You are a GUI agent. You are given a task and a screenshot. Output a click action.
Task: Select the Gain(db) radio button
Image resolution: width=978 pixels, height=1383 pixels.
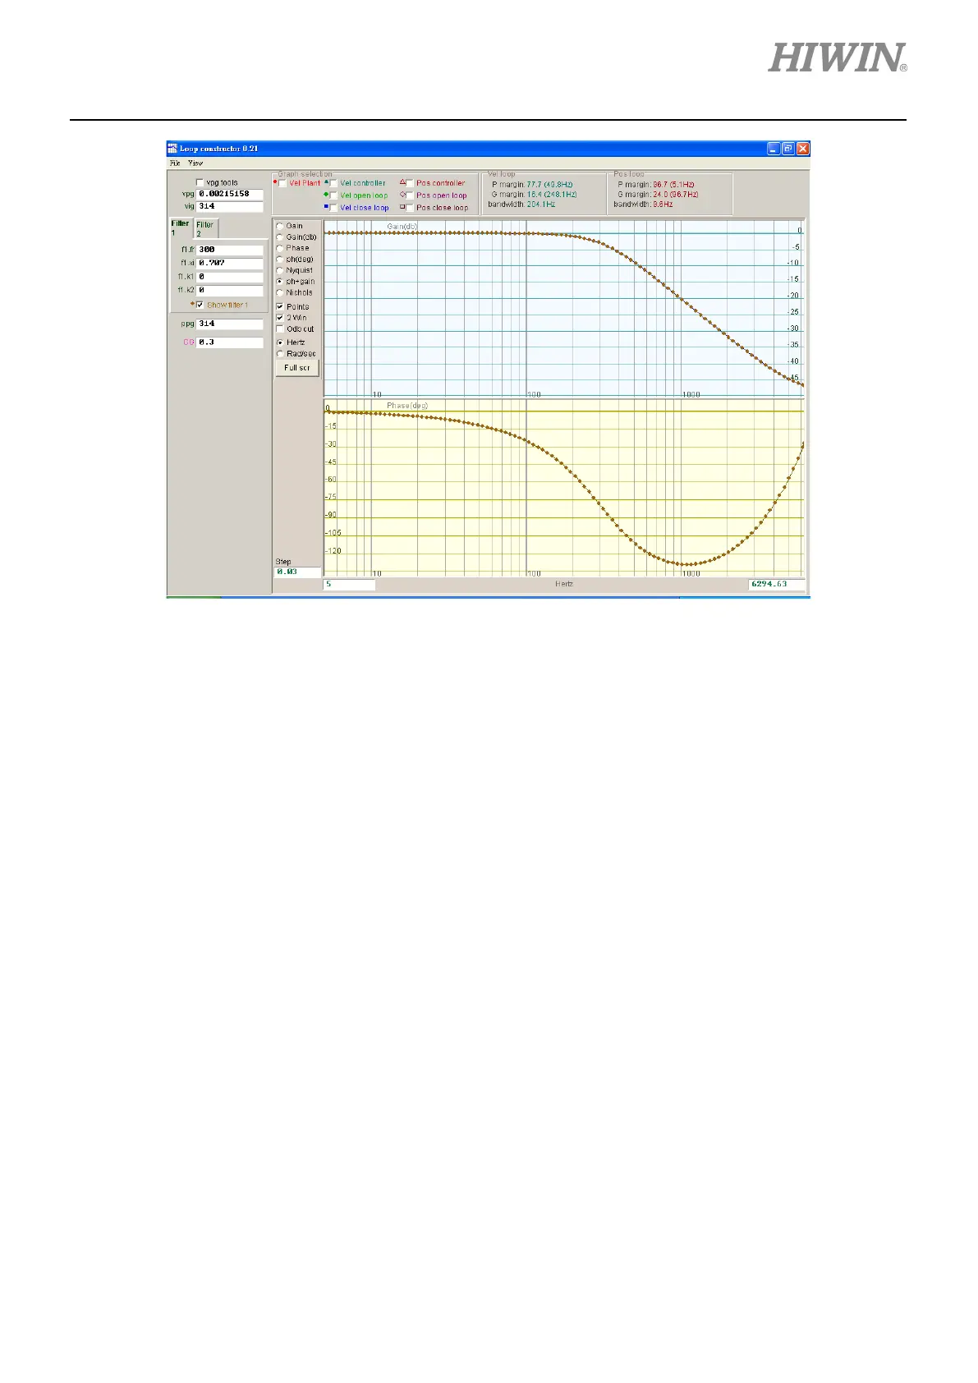pos(280,237)
